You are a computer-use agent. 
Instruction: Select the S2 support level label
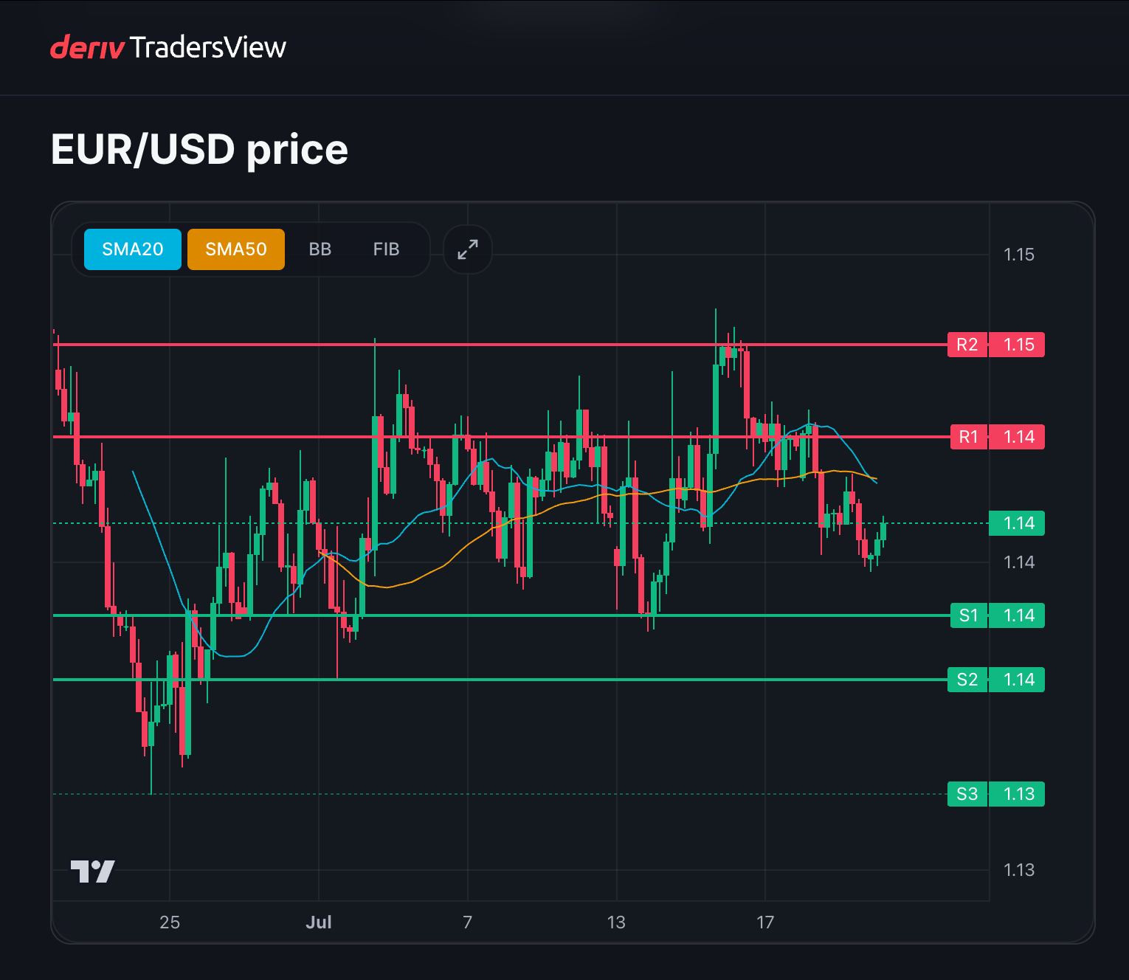(967, 680)
